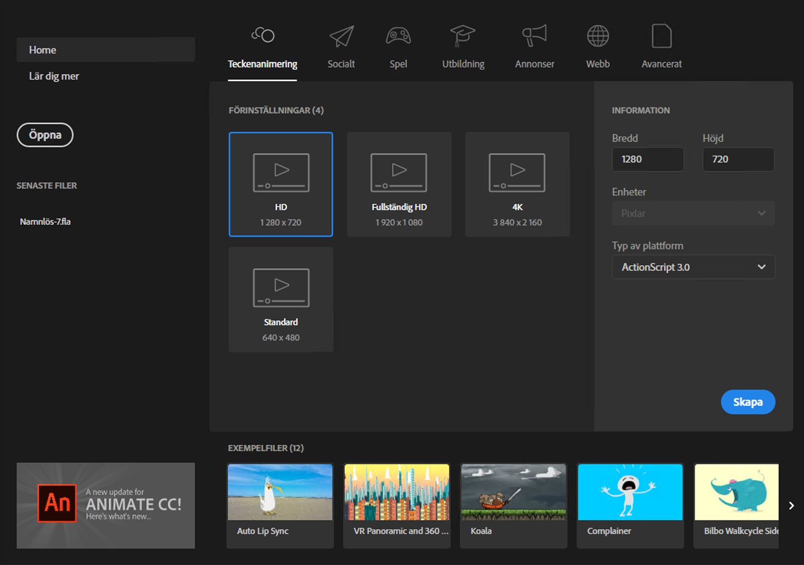
Task: Choose the 4K 3840 x 2160 preset
Action: tap(517, 184)
